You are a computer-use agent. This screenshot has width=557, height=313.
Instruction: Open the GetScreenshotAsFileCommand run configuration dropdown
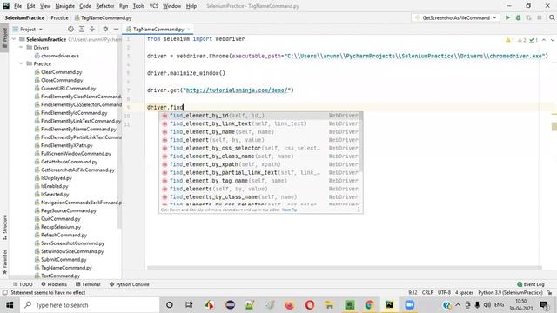coord(456,17)
